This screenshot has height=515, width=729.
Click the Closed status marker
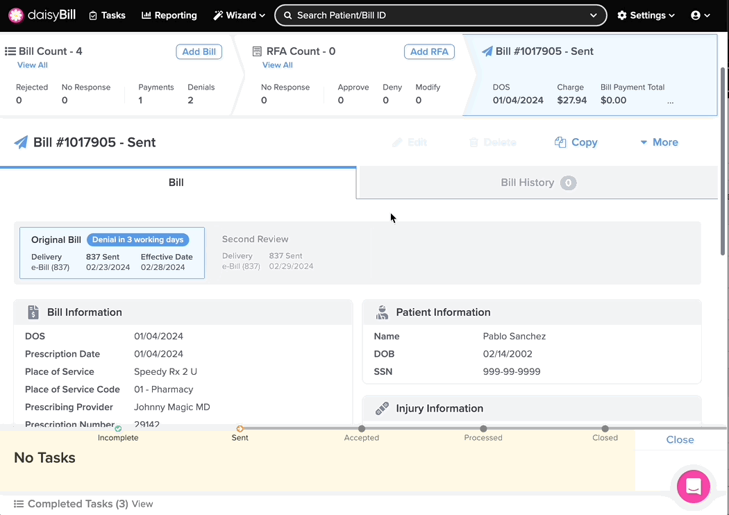pyautogui.click(x=605, y=428)
